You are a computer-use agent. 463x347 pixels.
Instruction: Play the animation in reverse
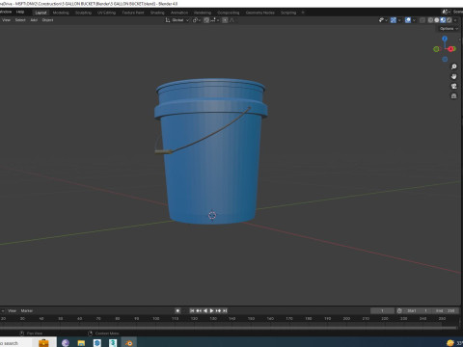(205, 310)
